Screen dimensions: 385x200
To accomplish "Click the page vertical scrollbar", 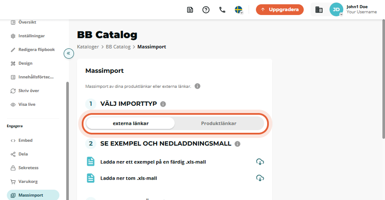I will point(384,79).
